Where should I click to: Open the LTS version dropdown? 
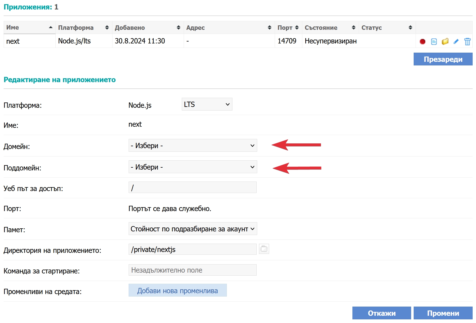[207, 104]
